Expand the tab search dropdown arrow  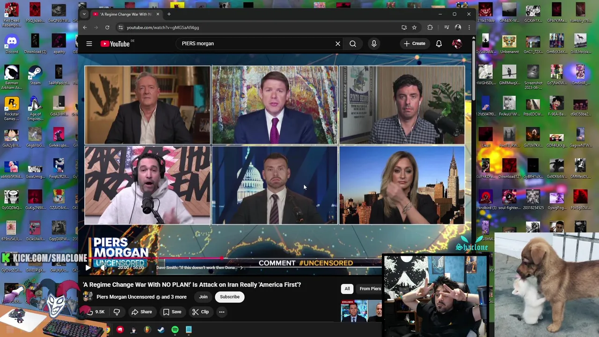click(84, 14)
